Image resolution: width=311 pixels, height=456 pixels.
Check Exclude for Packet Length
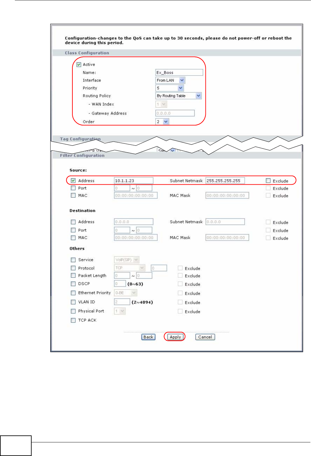pyautogui.click(x=180, y=275)
